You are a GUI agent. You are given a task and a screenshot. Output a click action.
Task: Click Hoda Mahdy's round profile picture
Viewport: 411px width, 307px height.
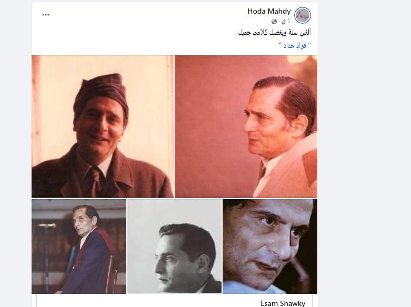(302, 15)
